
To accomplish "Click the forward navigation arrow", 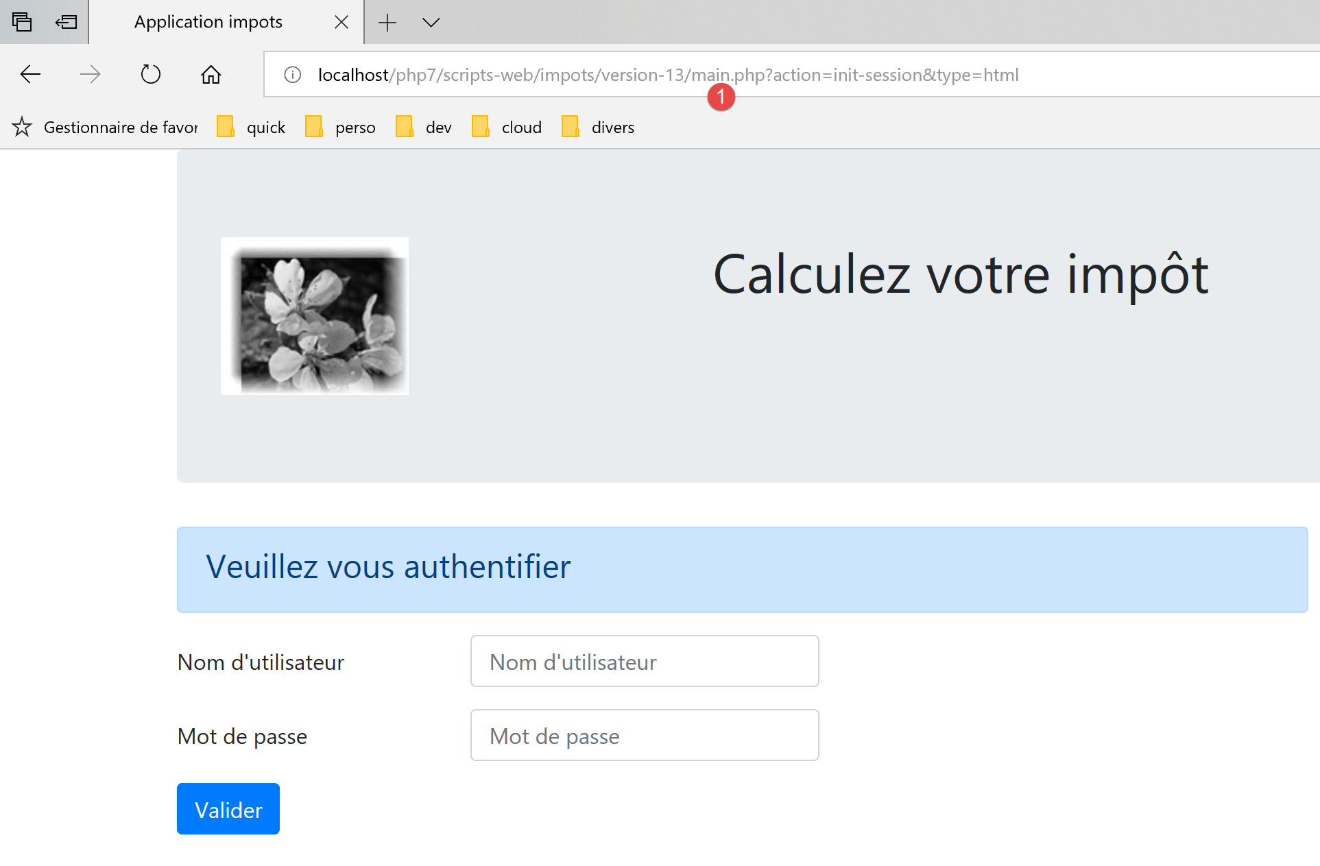I will coord(90,74).
